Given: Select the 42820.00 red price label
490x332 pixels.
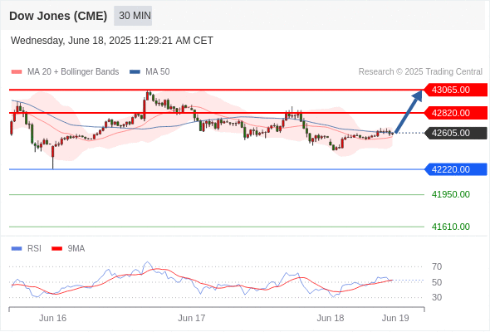Looking at the screenshot, I should 455,113.
